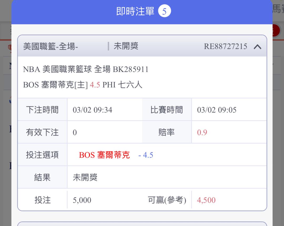Click the 未開獎 status in card header
The width and height of the screenshot is (284, 226).
tap(126, 46)
